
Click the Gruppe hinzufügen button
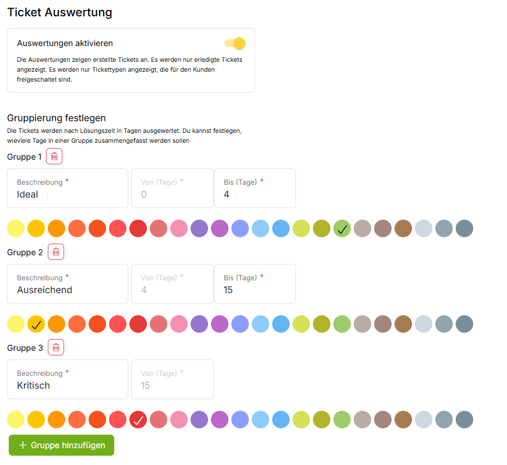pyautogui.click(x=61, y=445)
